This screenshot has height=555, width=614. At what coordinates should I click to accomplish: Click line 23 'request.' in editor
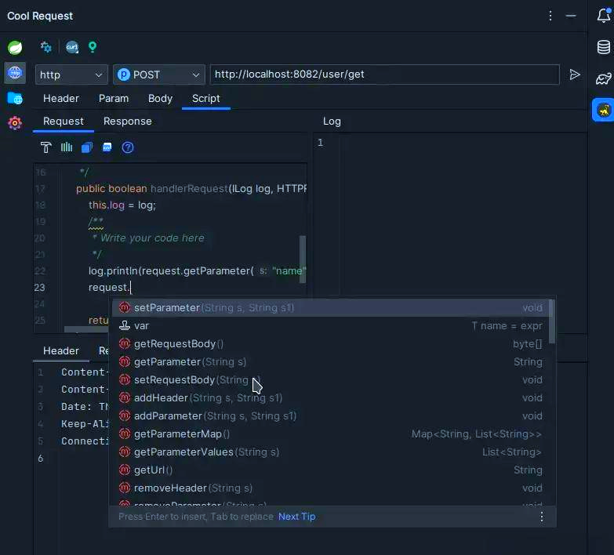pos(108,287)
